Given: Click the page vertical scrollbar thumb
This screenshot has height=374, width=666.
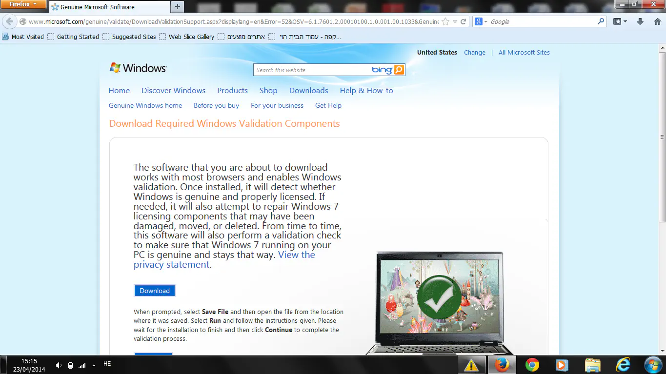Looking at the screenshot, I should [x=662, y=137].
